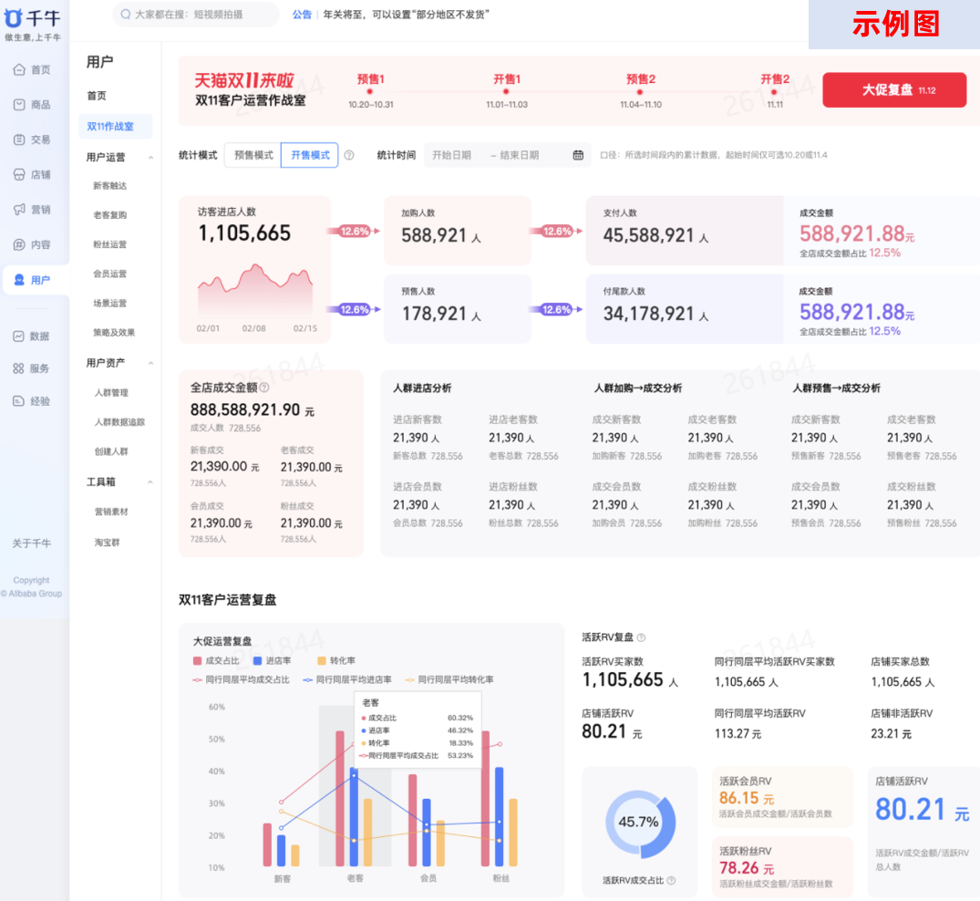
Task: Click the 公告 announcement link
Action: (302, 15)
